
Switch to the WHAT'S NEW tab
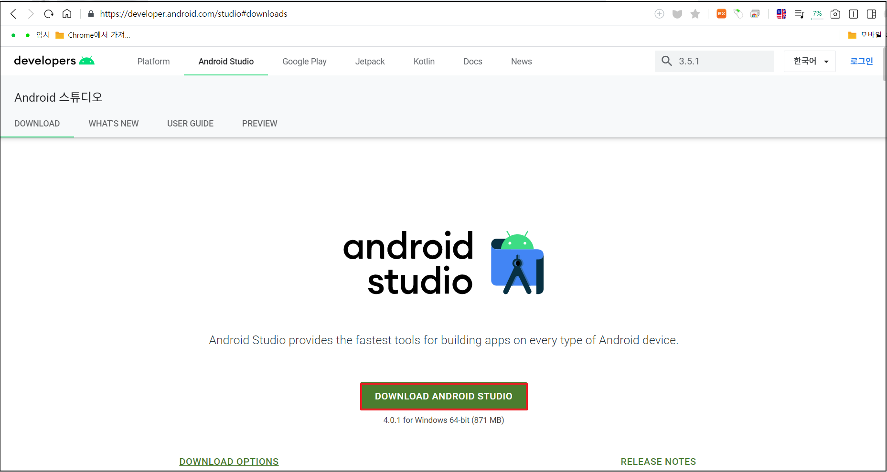[114, 124]
